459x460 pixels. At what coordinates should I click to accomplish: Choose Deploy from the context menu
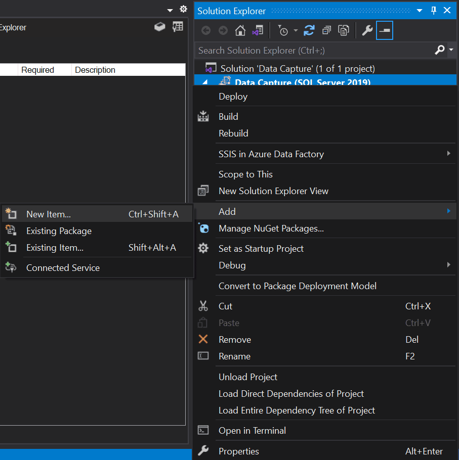[x=233, y=96]
